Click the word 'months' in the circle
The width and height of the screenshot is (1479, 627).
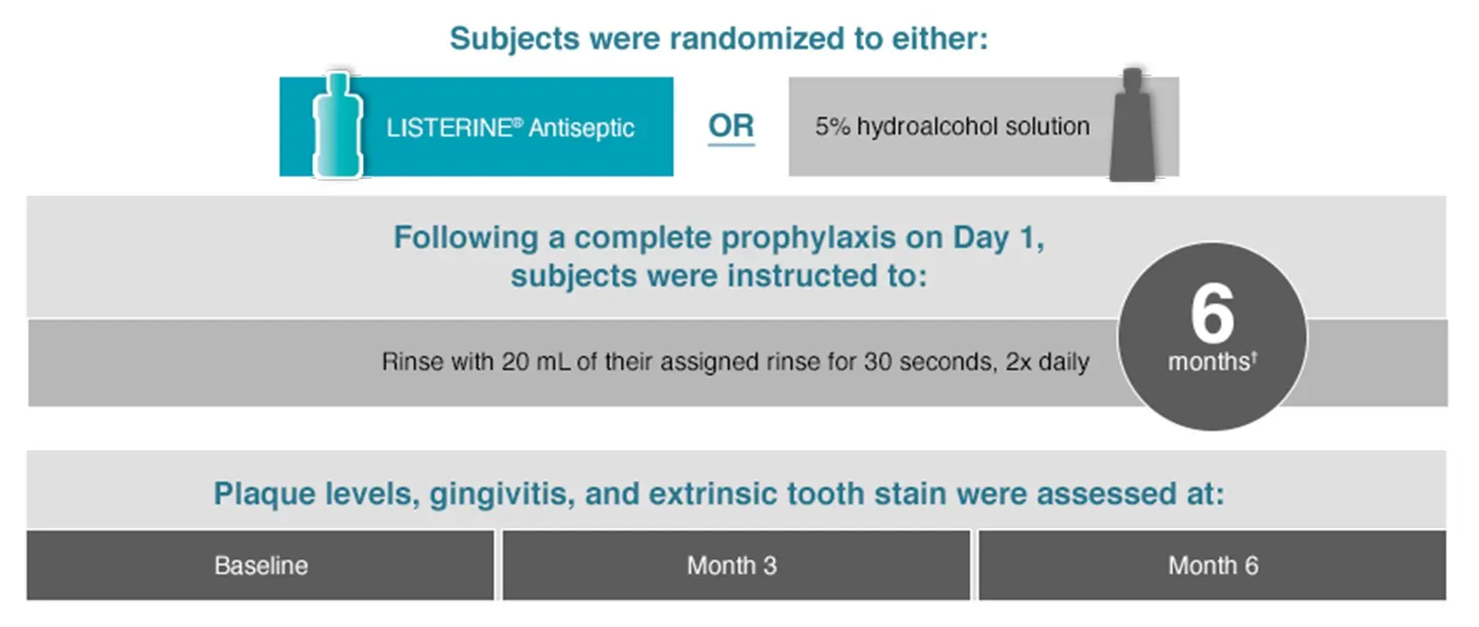1208,362
